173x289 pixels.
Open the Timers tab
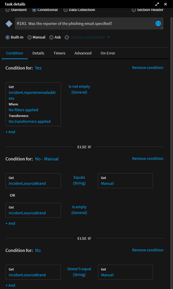pyautogui.click(x=59, y=53)
